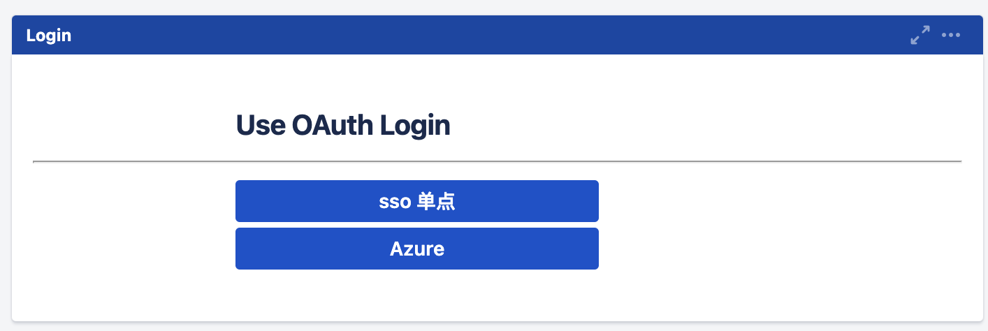Choose the Azure login button
The image size is (988, 331).
pyautogui.click(x=416, y=249)
